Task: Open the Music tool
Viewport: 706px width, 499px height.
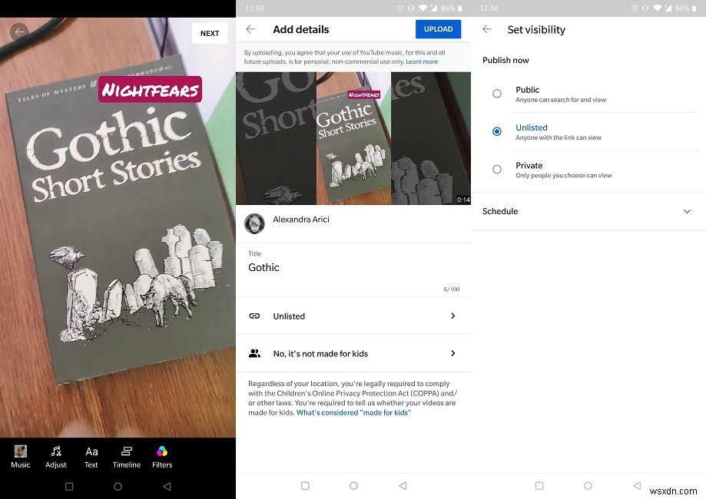Action: (x=21, y=457)
